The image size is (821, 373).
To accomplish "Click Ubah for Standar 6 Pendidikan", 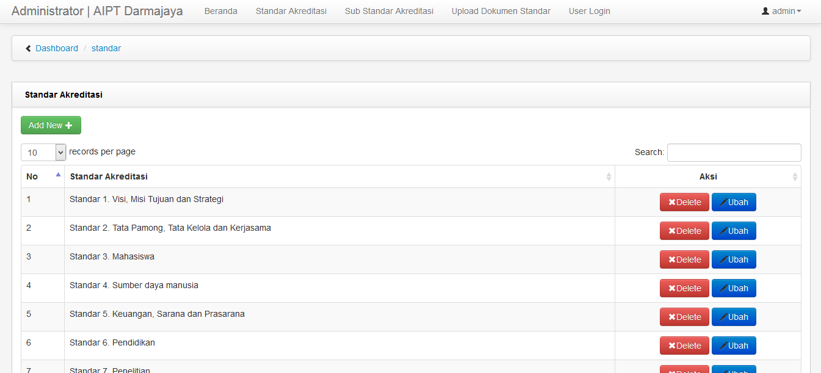I will tap(734, 346).
